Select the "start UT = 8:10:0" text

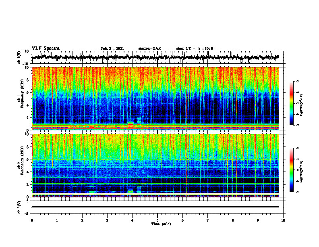click(x=195, y=48)
